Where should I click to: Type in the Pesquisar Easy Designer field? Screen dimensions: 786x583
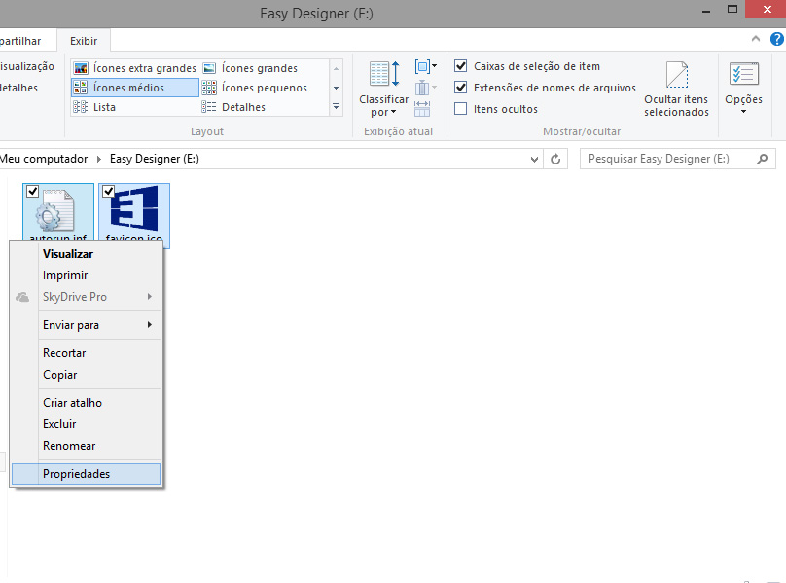666,159
